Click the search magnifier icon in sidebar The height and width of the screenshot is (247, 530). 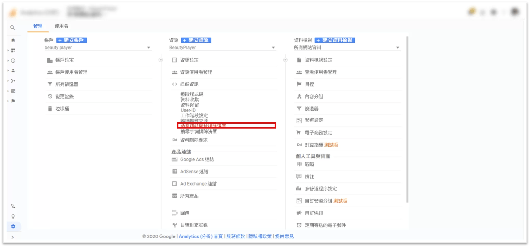tap(12, 27)
